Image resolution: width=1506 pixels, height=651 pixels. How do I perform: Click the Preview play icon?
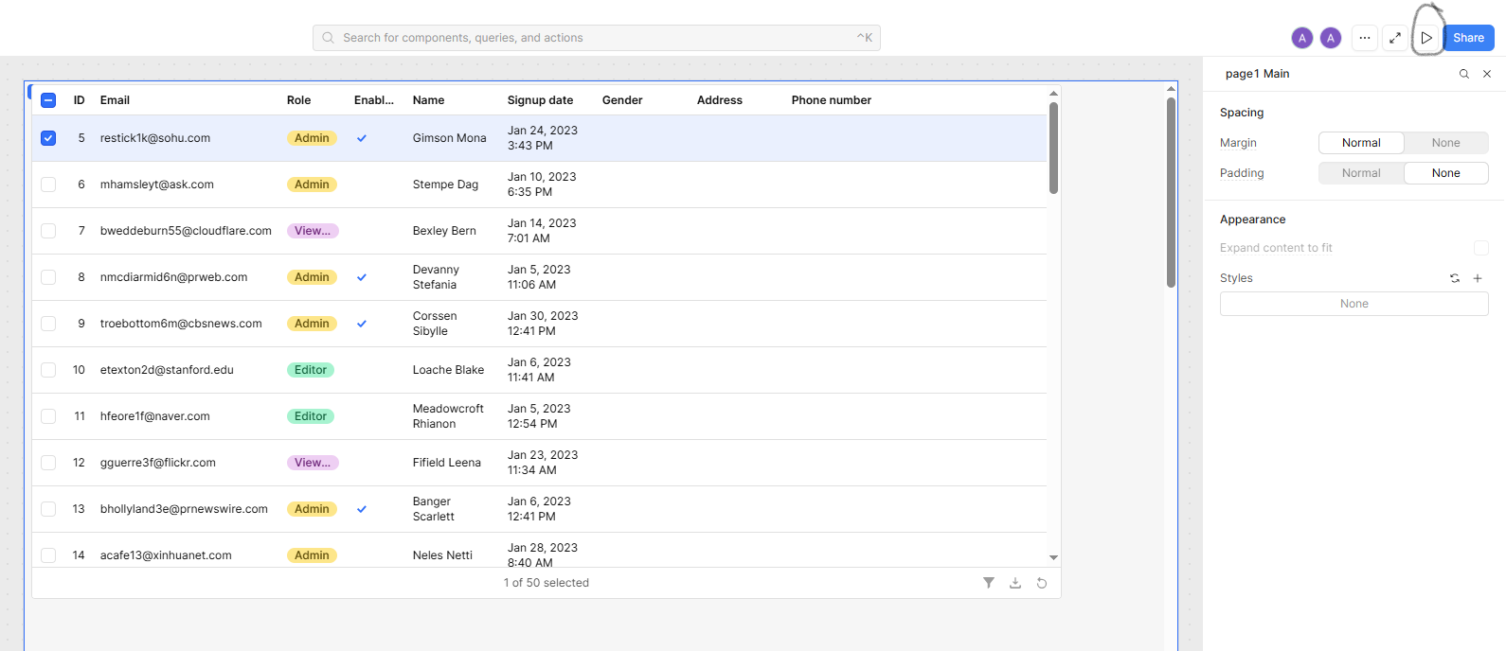[x=1426, y=38]
